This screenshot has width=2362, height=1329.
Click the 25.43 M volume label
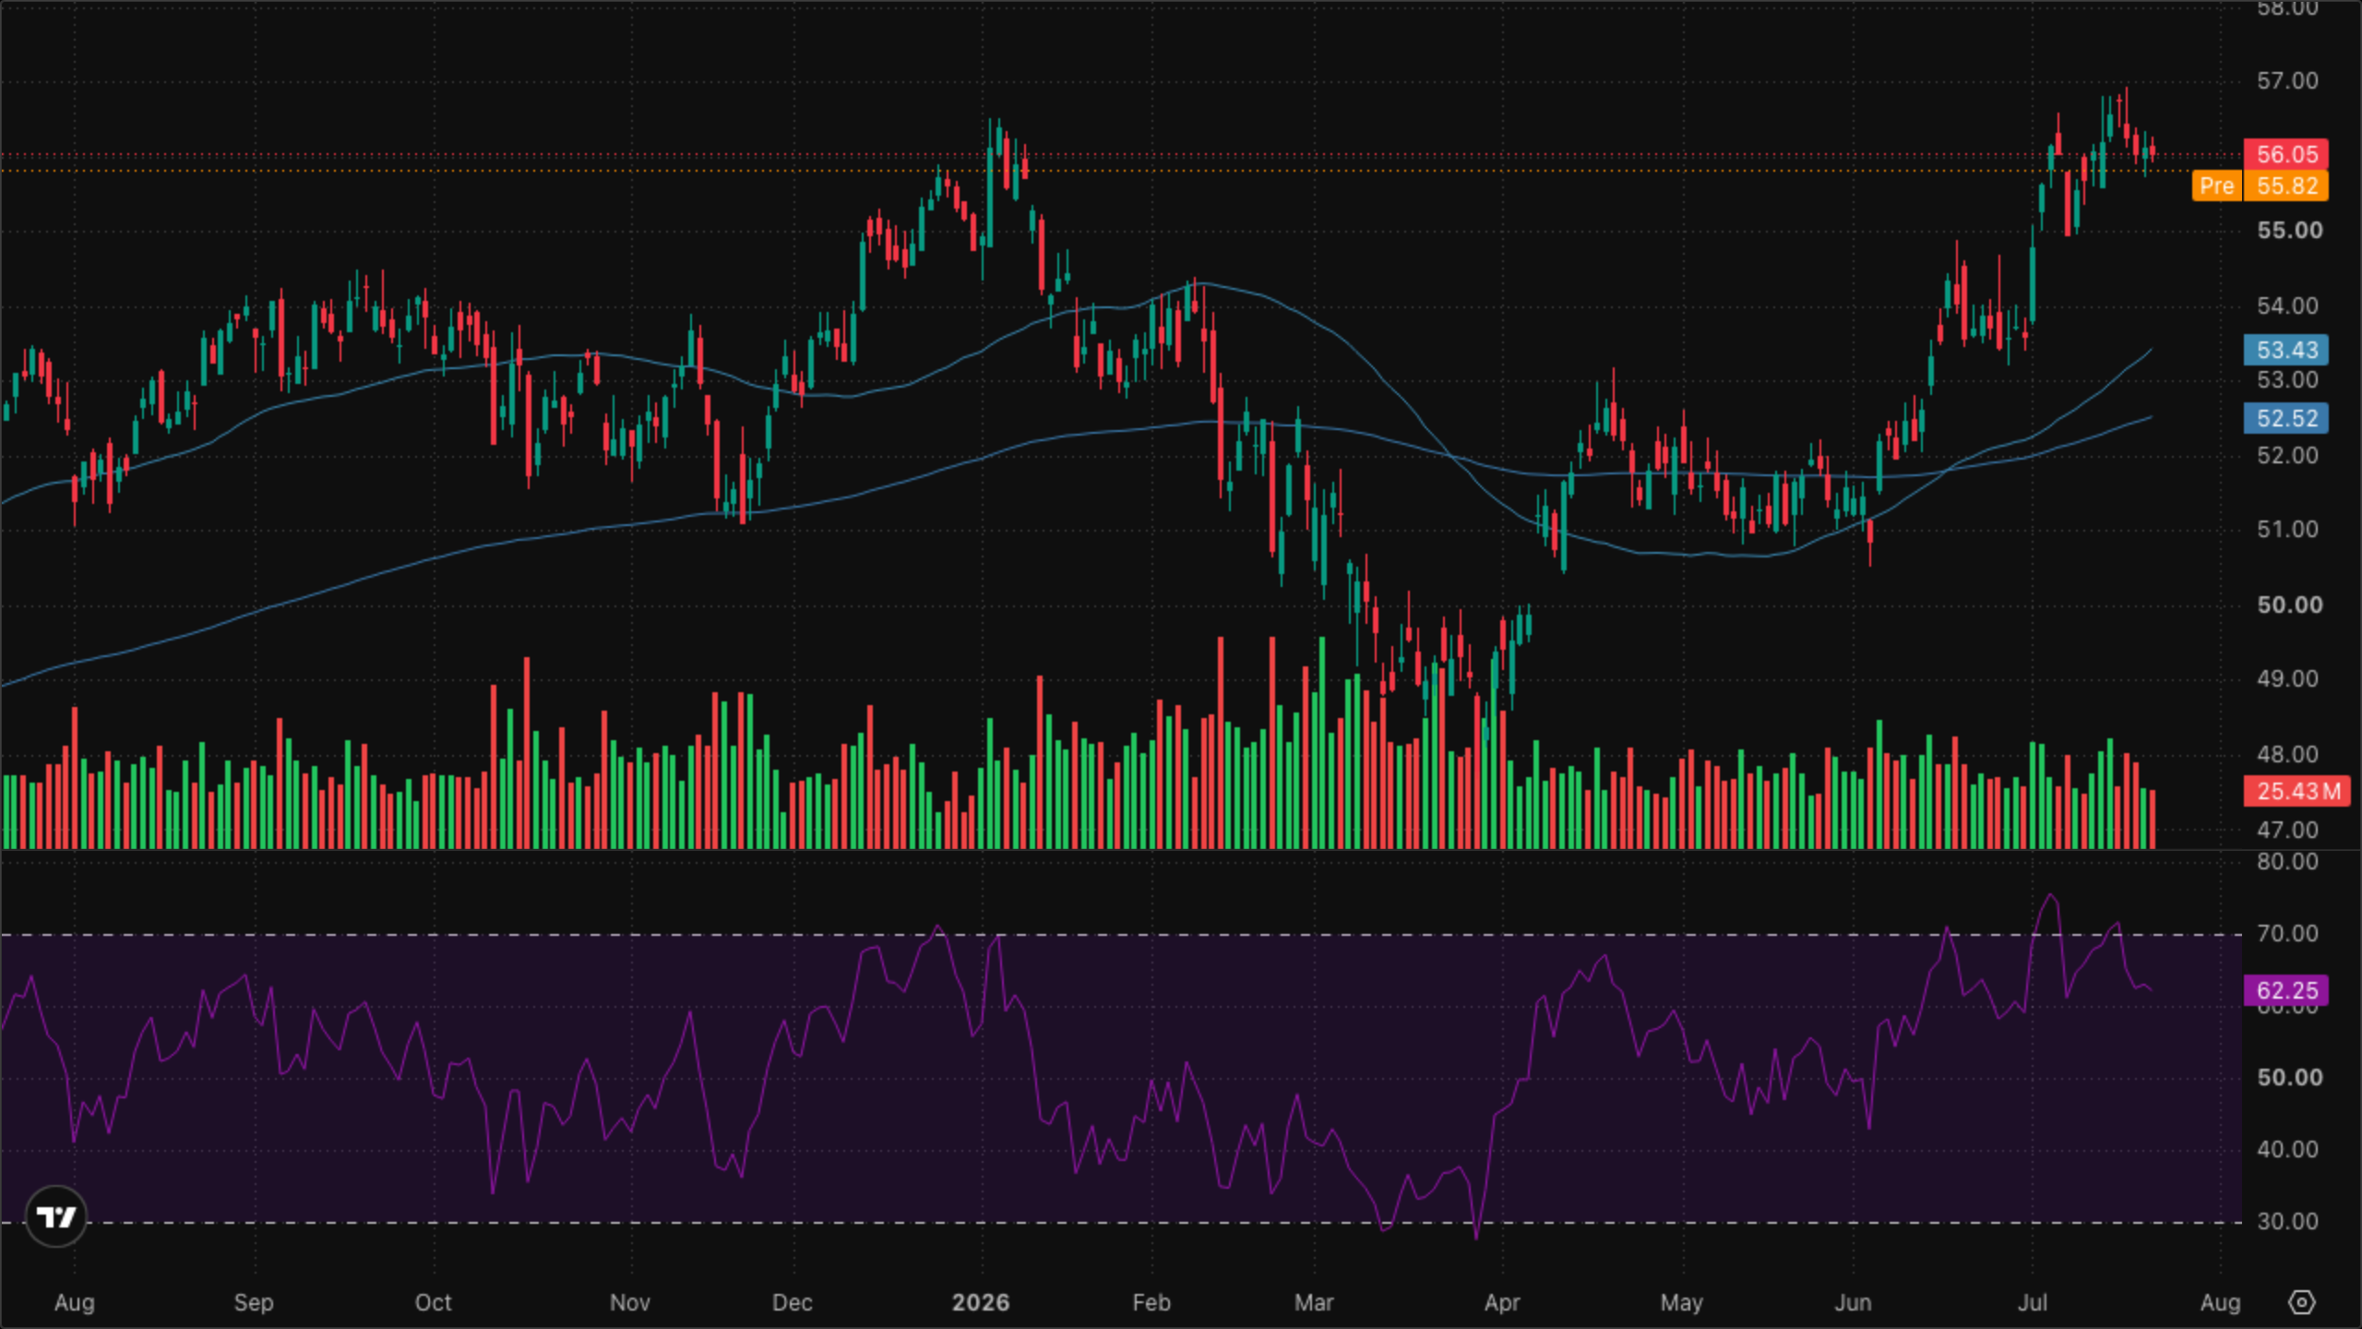2296,791
